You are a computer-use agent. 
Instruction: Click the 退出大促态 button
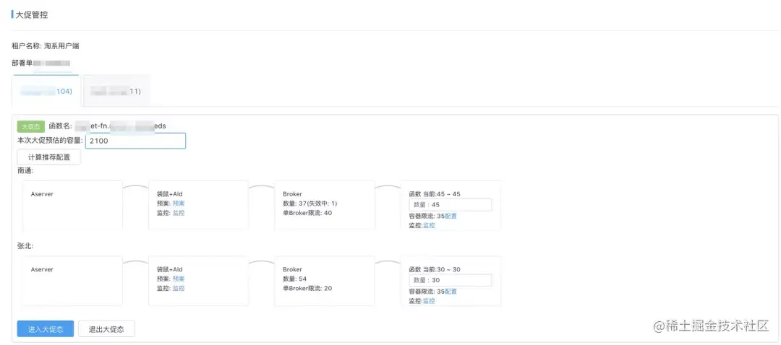tap(106, 329)
